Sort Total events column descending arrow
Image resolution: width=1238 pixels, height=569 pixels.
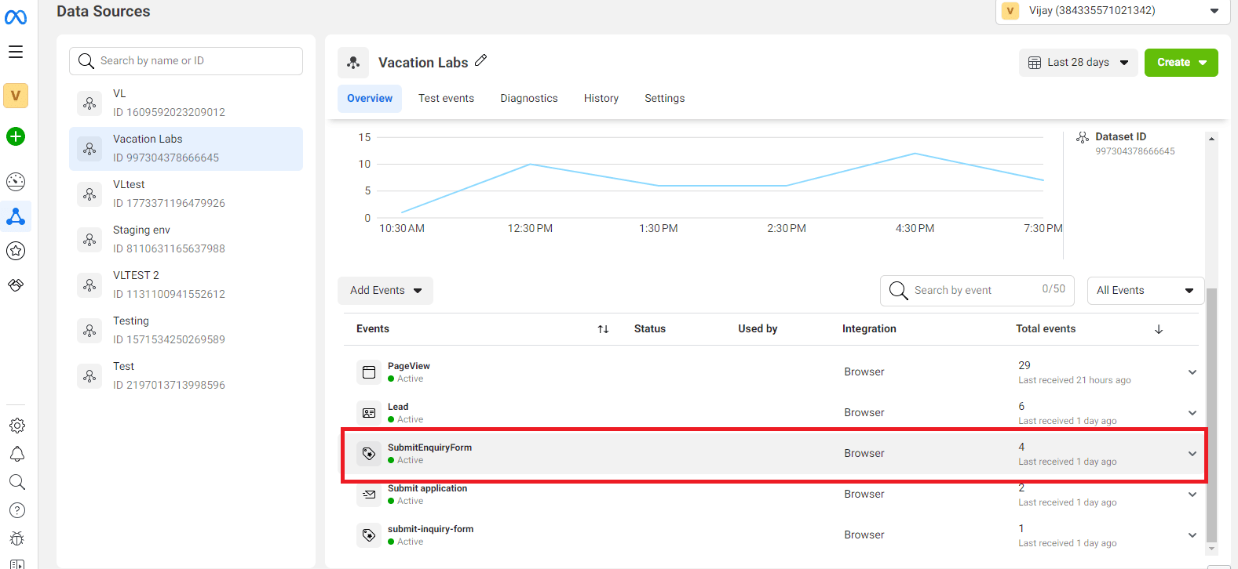(x=1159, y=329)
